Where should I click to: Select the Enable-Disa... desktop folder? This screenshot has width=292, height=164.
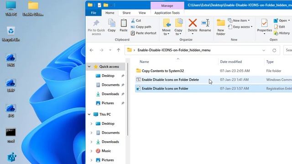pyautogui.click(x=33, y=8)
